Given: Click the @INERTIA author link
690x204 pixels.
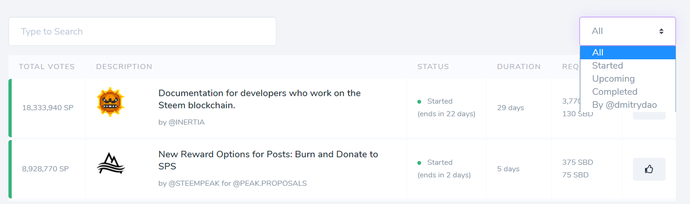Looking at the screenshot, I should (181, 122).
